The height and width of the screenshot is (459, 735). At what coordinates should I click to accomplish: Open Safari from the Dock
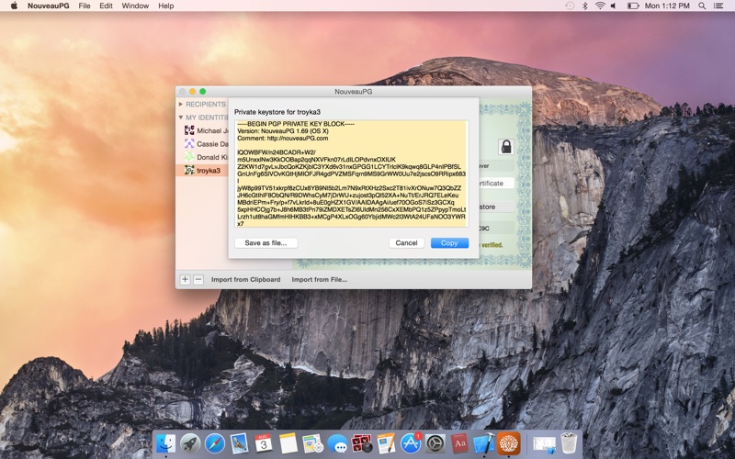[215, 443]
